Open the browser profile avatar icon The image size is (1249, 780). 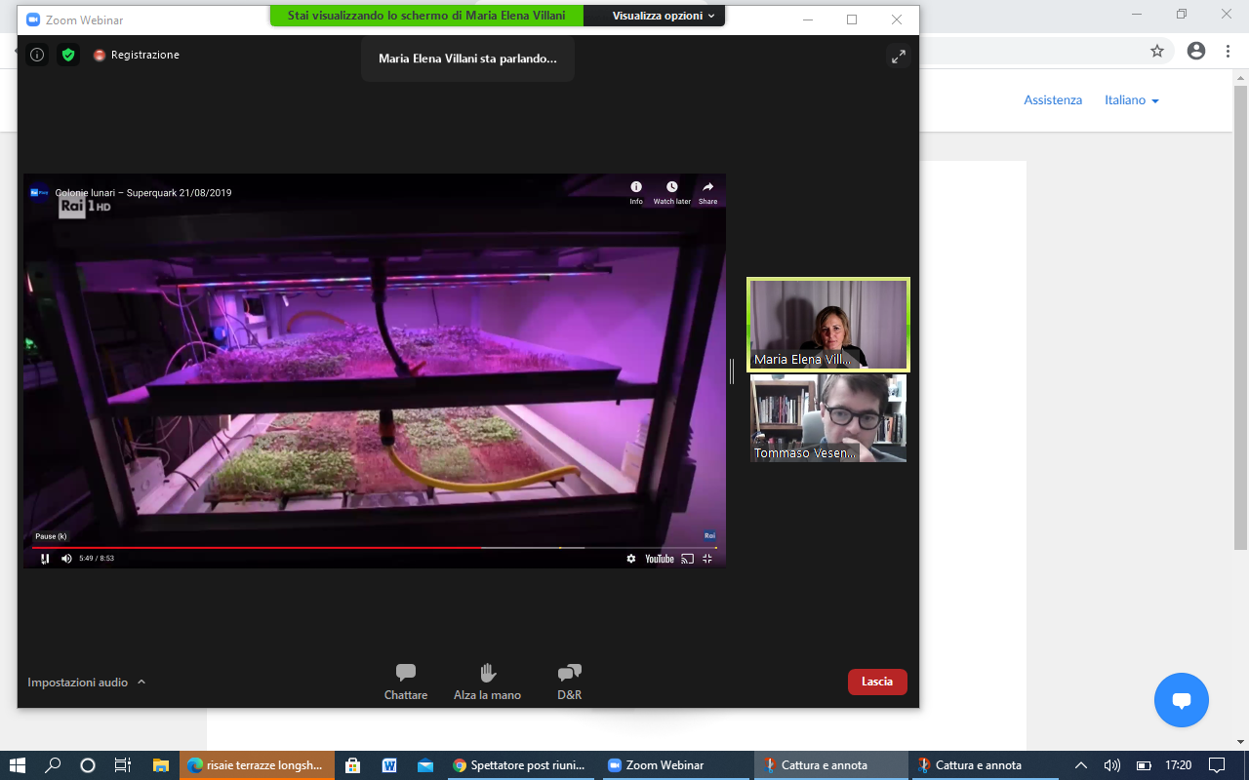[x=1196, y=51]
